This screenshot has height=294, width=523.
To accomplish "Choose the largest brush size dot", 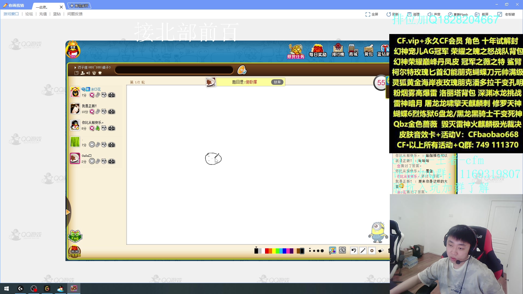I will 322,251.
